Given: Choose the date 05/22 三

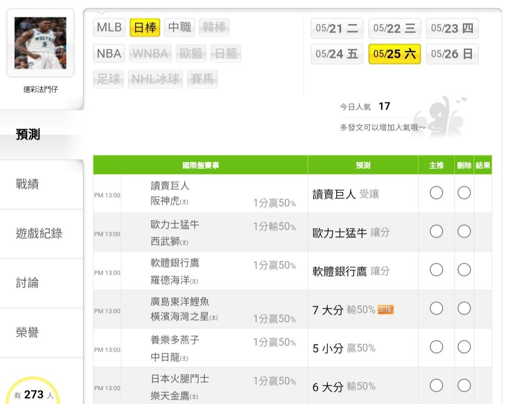Looking at the screenshot, I should pyautogui.click(x=394, y=28).
